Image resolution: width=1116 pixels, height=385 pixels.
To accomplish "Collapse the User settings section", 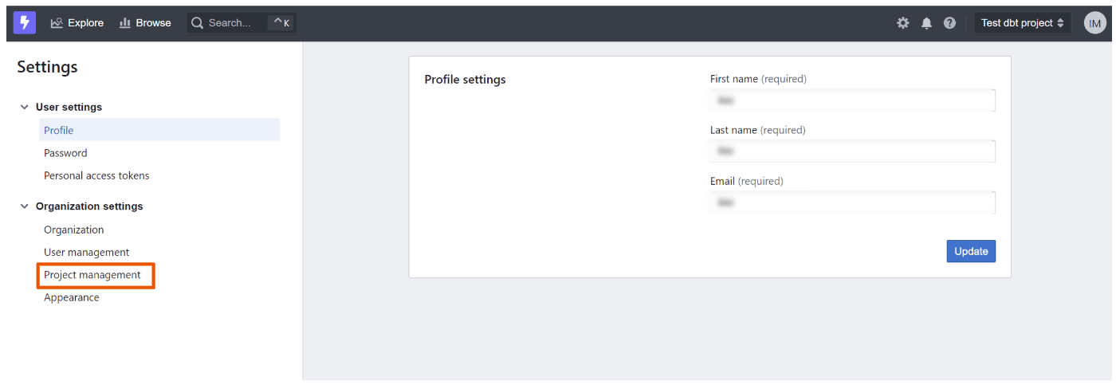I will (x=25, y=107).
